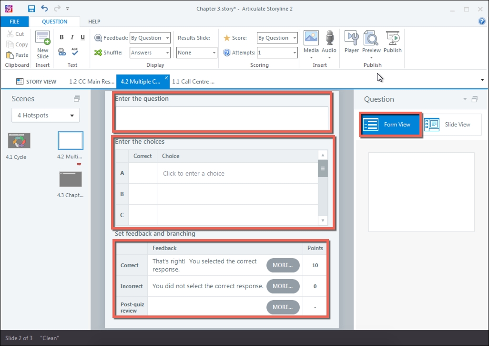This screenshot has width=489, height=346.
Task: Select the 4.1 Cycle slide thumbnail
Action: 19,140
